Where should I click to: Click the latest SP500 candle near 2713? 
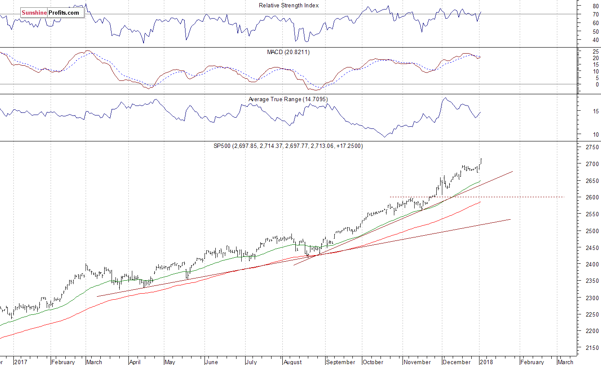tap(481, 161)
